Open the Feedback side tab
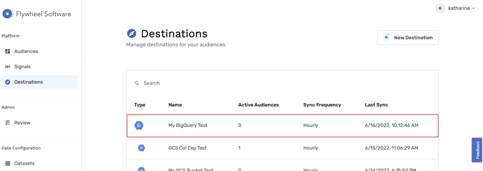Image resolution: width=483 pixels, height=171 pixels. [477, 150]
